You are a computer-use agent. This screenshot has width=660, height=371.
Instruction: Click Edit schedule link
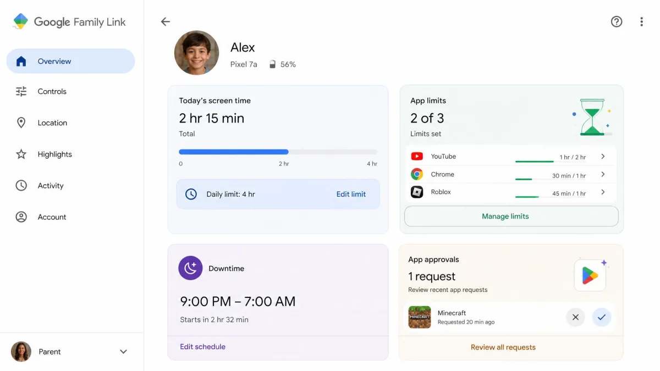point(202,347)
